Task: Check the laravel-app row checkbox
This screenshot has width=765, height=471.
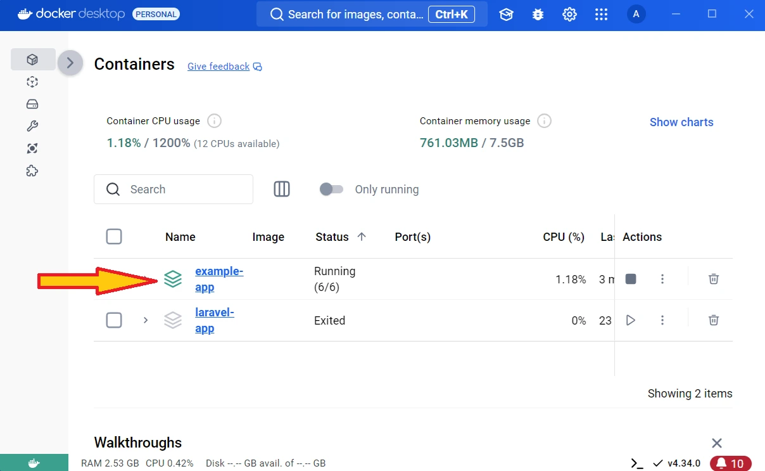Action: (x=114, y=320)
